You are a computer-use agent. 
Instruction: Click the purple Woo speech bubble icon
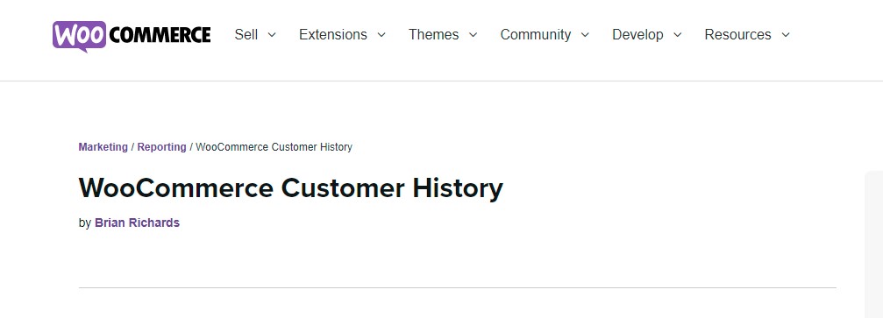80,36
